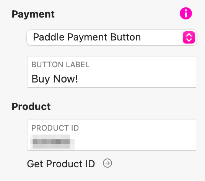
Task: Click the blurred Product ID value
Action: click(52, 142)
